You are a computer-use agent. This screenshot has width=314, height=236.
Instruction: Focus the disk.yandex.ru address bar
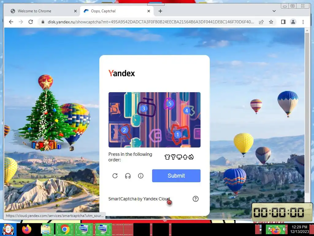(x=151, y=22)
